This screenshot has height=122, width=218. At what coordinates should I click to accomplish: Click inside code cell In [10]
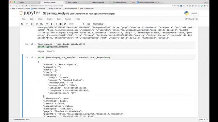point(116,45)
